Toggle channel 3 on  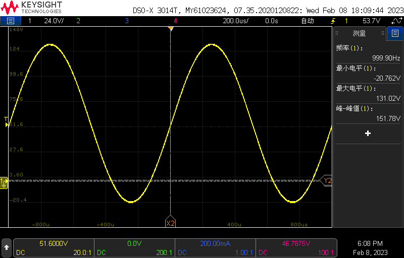126,21
